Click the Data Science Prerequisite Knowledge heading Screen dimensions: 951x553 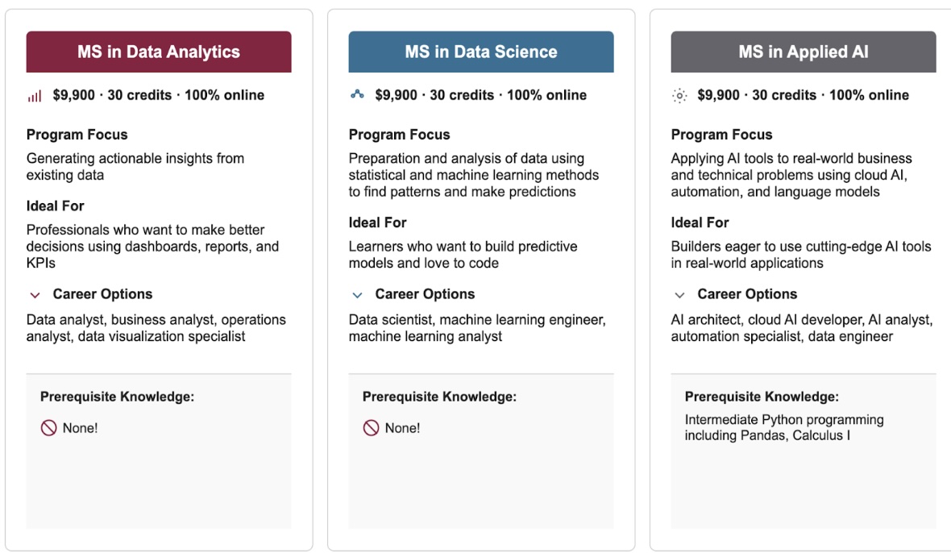click(439, 397)
